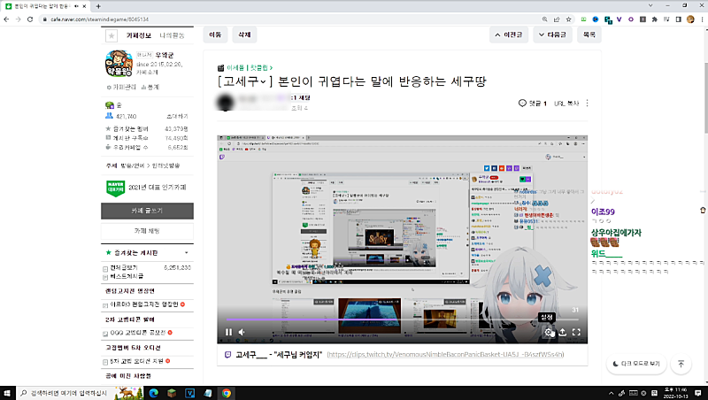Go to next post (다음글)

(552, 35)
